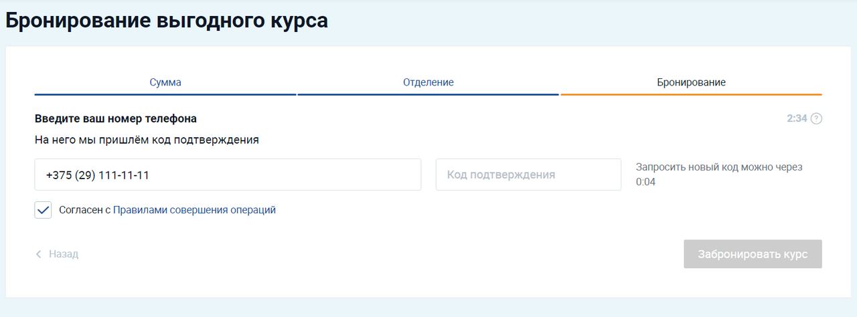This screenshot has width=857, height=317.
Task: Click the 2:34 booking countdown timer
Action: (796, 119)
